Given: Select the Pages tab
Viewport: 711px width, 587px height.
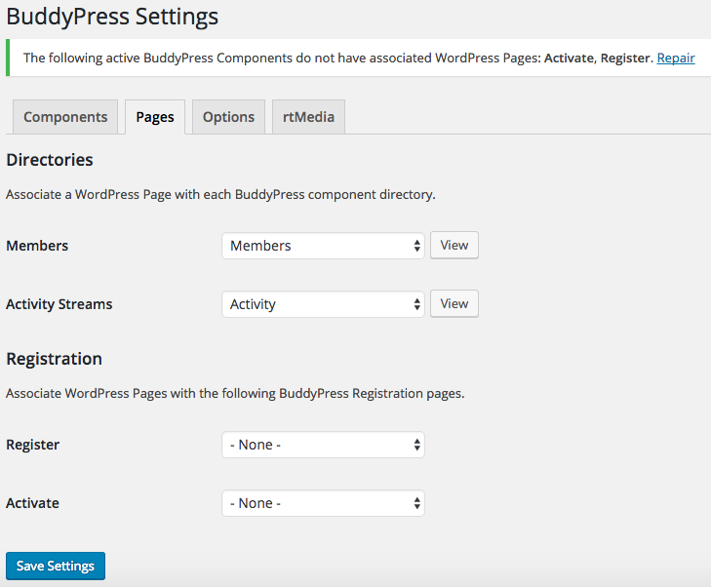Looking at the screenshot, I should [155, 117].
